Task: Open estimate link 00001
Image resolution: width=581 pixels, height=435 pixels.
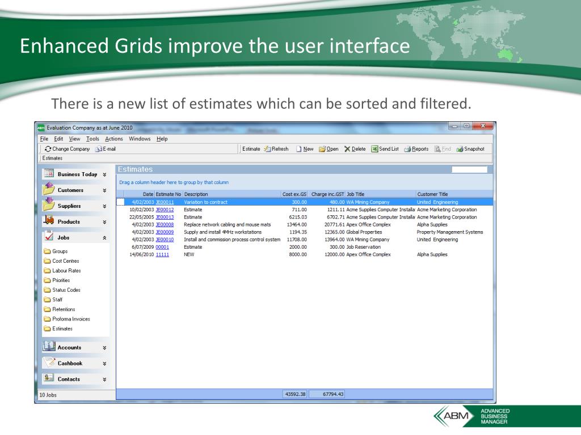Action: click(x=162, y=247)
